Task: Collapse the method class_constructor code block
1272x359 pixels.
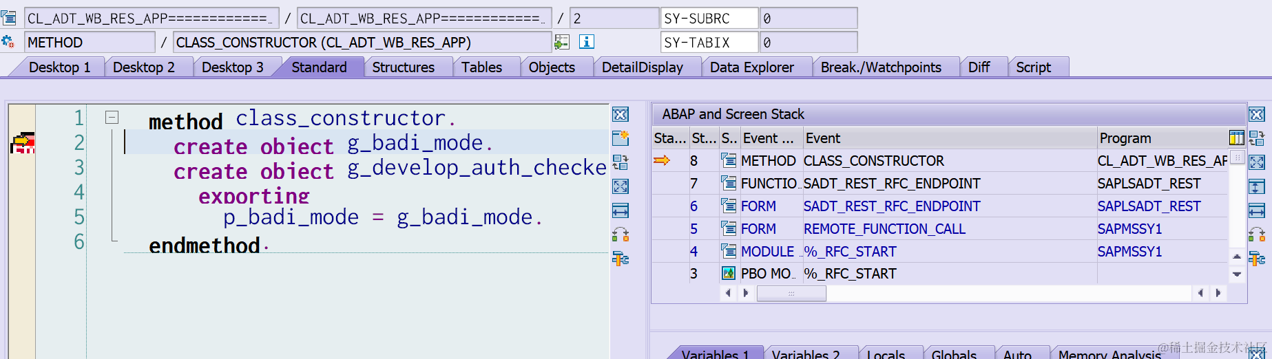Action: (112, 118)
